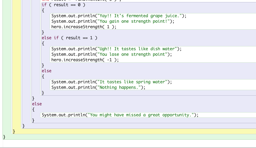Click the line "hero.increaseStrength( 1 );"

[x=84, y=27]
